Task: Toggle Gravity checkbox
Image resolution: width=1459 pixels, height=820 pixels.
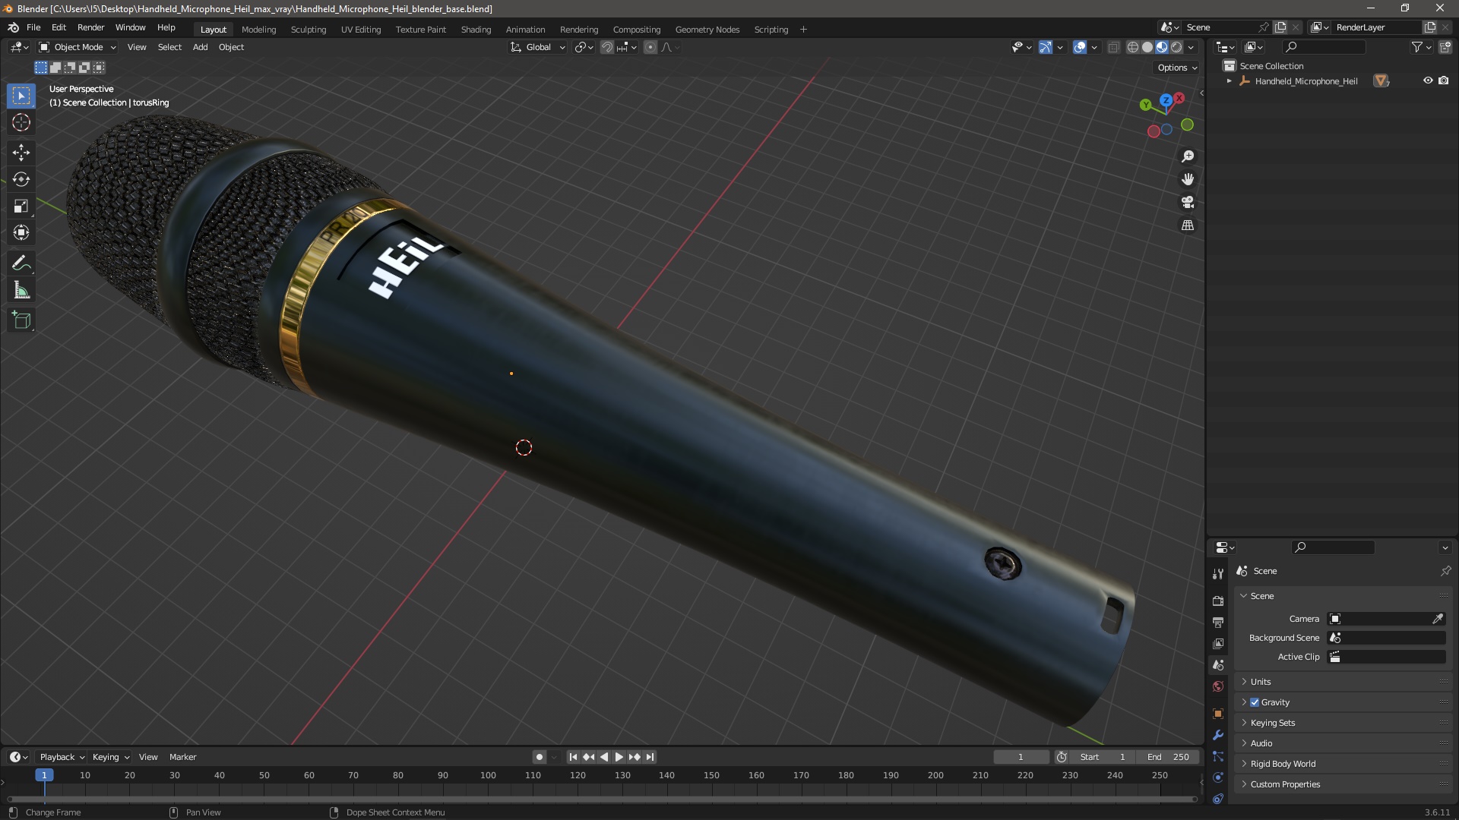Action: (x=1255, y=702)
